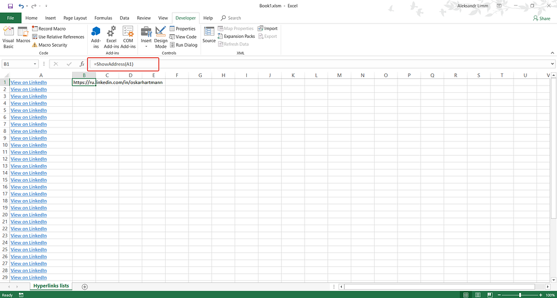The image size is (557, 298).
Task: Switch to the Insert tab
Action: (51, 18)
